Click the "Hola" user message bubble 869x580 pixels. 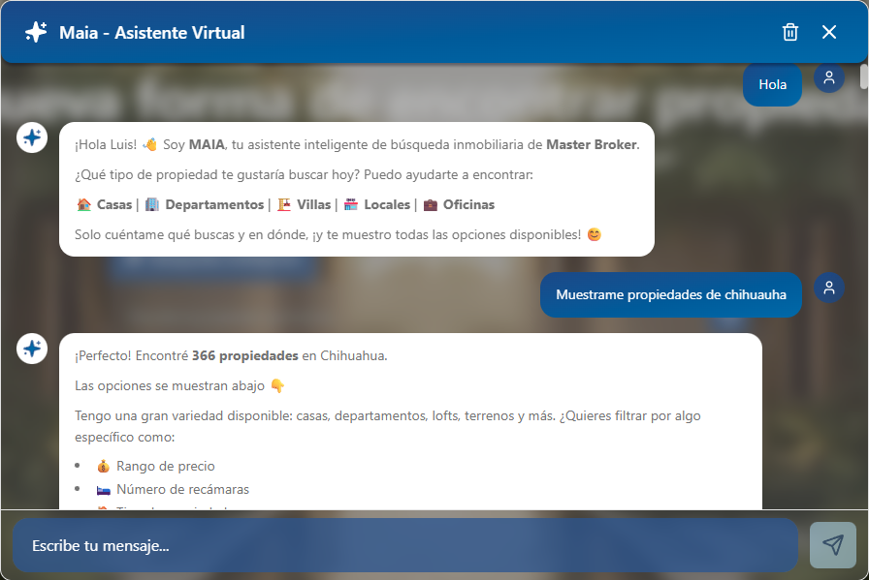coord(772,85)
